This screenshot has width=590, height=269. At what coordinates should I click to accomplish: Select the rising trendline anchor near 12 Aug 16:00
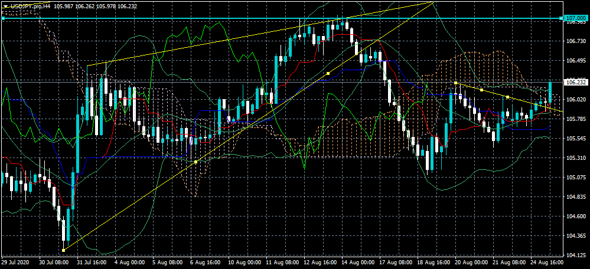pyautogui.click(x=328, y=74)
